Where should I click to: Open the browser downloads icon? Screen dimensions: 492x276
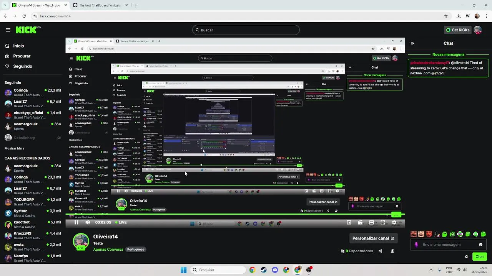(x=459, y=16)
